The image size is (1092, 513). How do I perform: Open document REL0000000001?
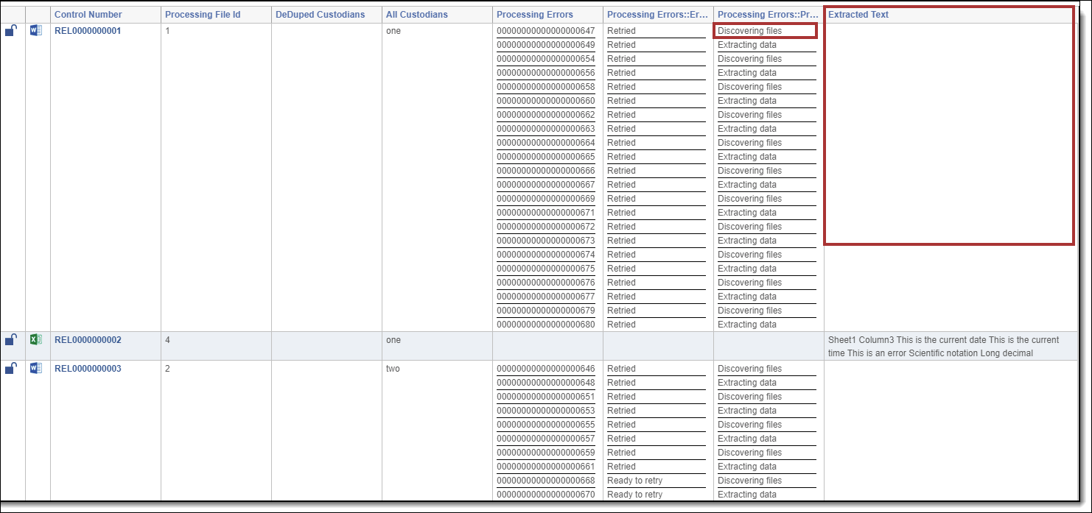tap(88, 31)
